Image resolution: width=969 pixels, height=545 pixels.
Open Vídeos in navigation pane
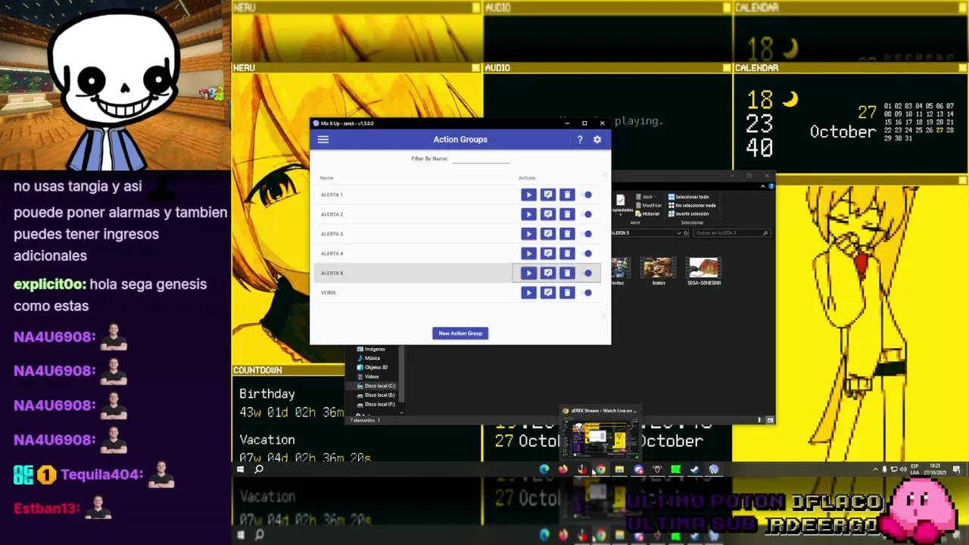point(367,376)
